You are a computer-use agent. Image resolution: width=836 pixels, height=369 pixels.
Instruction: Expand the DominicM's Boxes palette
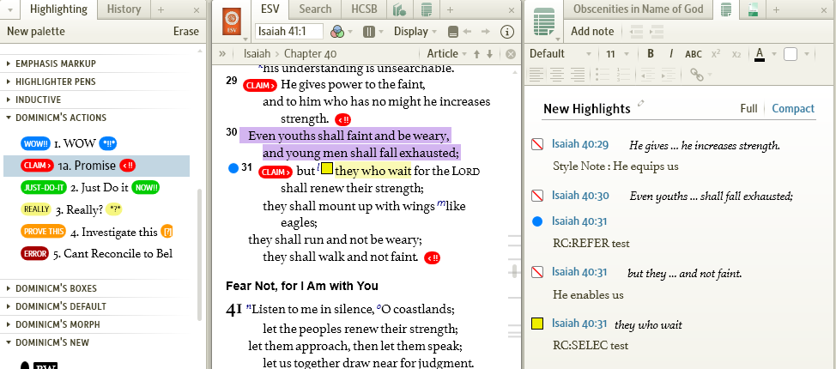coord(56,288)
